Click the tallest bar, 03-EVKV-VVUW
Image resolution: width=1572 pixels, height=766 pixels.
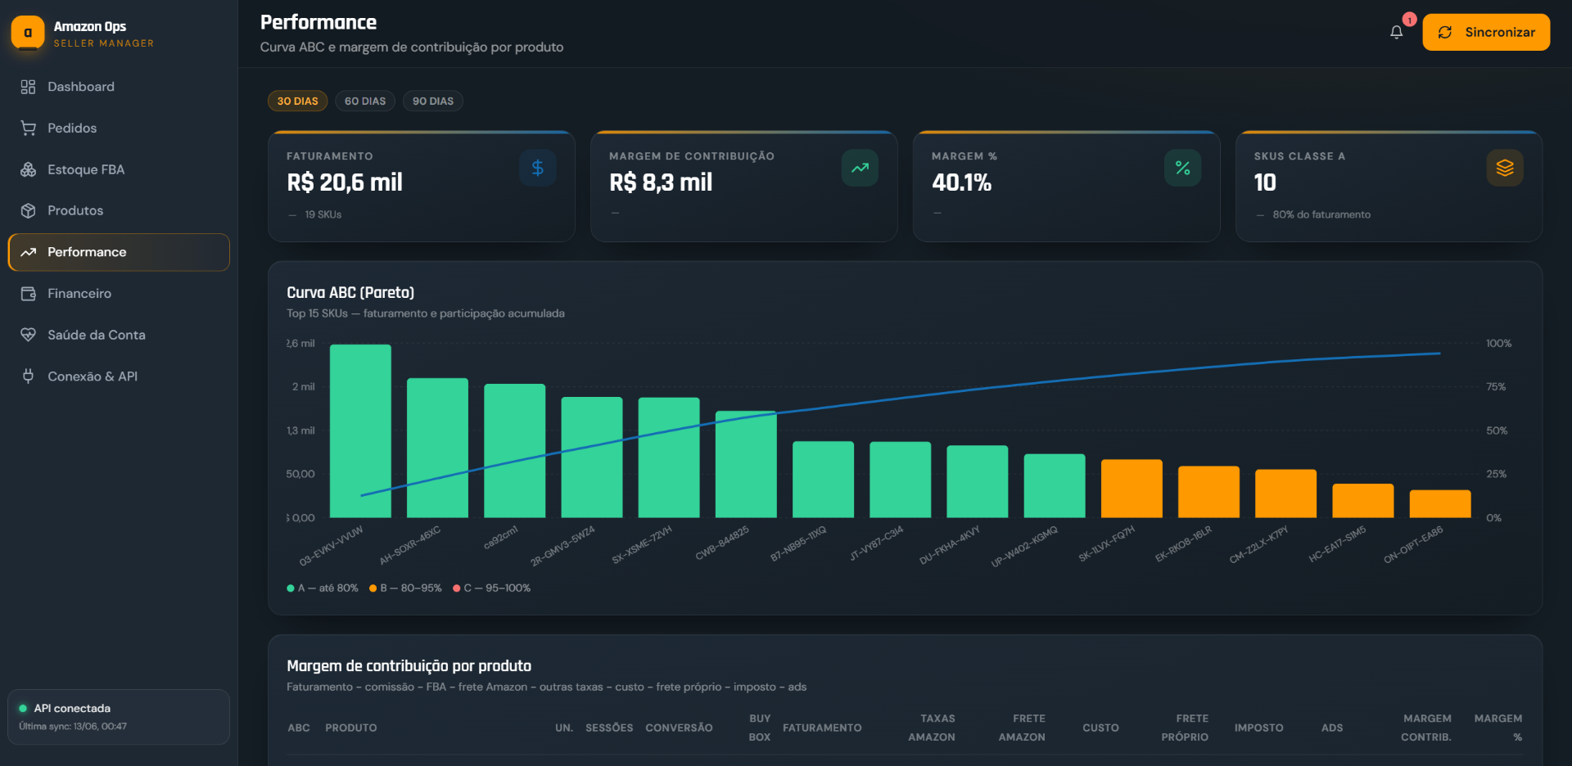[x=360, y=430]
